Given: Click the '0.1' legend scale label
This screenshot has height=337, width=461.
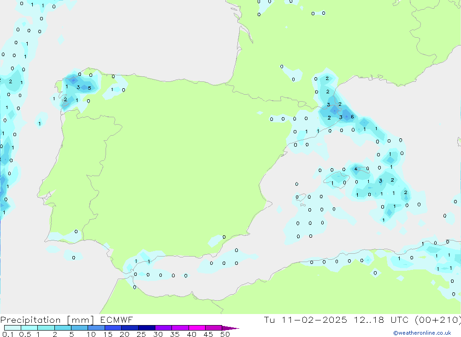Looking at the screenshot, I should [x=8, y=334].
